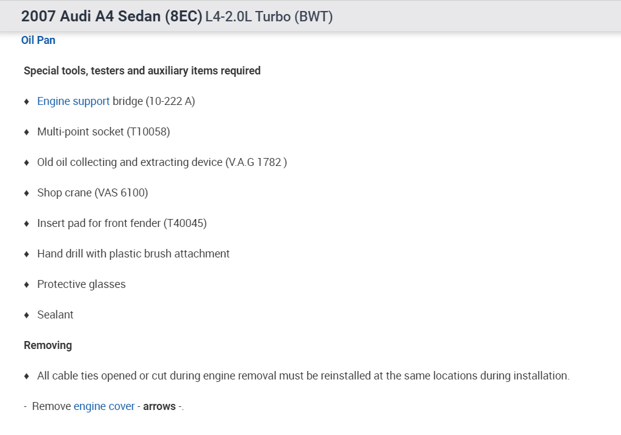Follow the Engine support link
The image size is (621, 435).
click(x=73, y=101)
